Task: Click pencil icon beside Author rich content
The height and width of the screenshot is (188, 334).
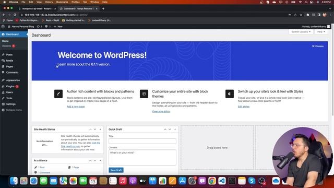Action: point(58,94)
